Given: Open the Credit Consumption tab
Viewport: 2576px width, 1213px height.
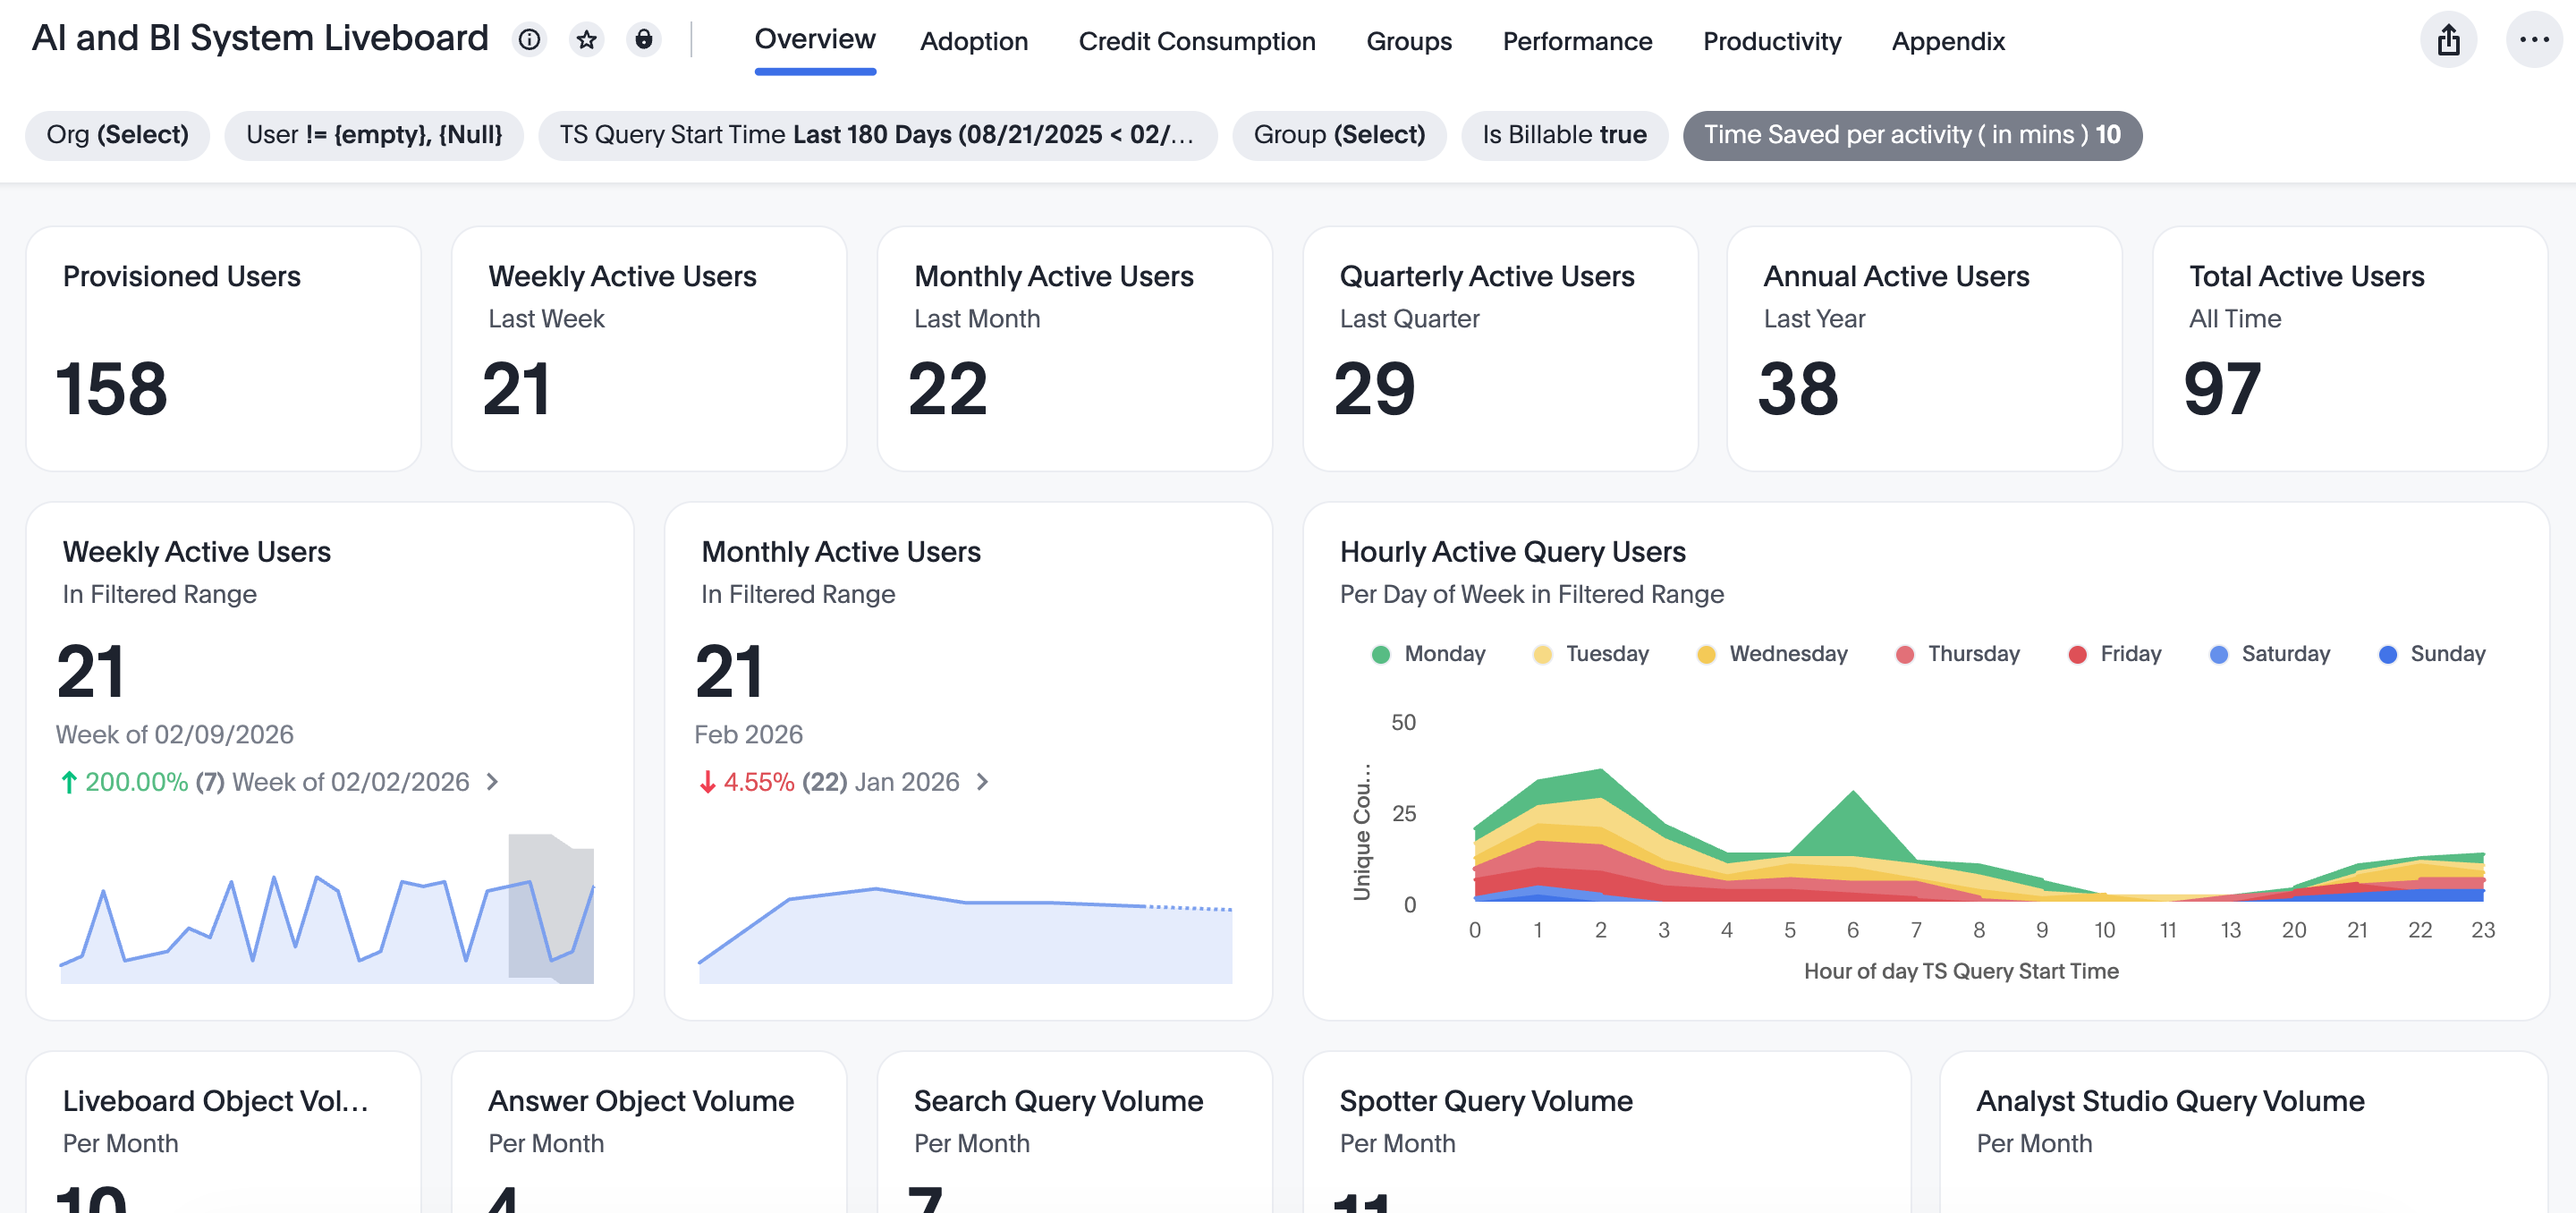Looking at the screenshot, I should click(1197, 41).
